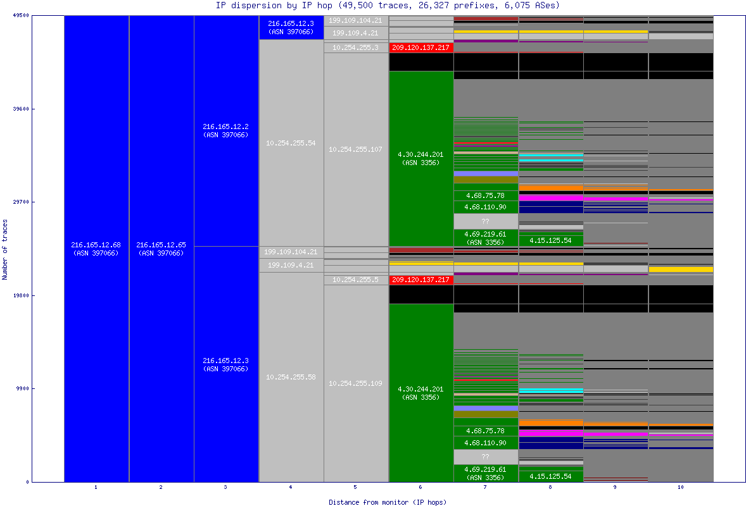746x506 pixels.
Task: Click the 10.254.255.109 block in hop 5
Action: click(356, 383)
